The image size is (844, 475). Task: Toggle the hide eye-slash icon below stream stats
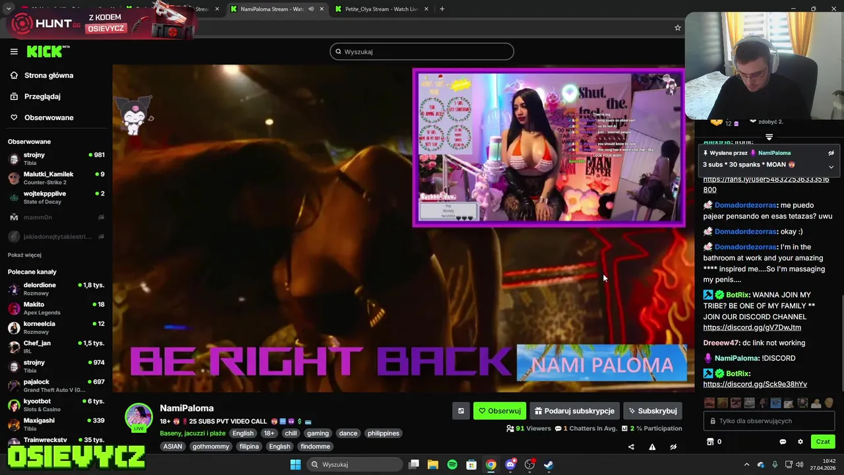673,447
